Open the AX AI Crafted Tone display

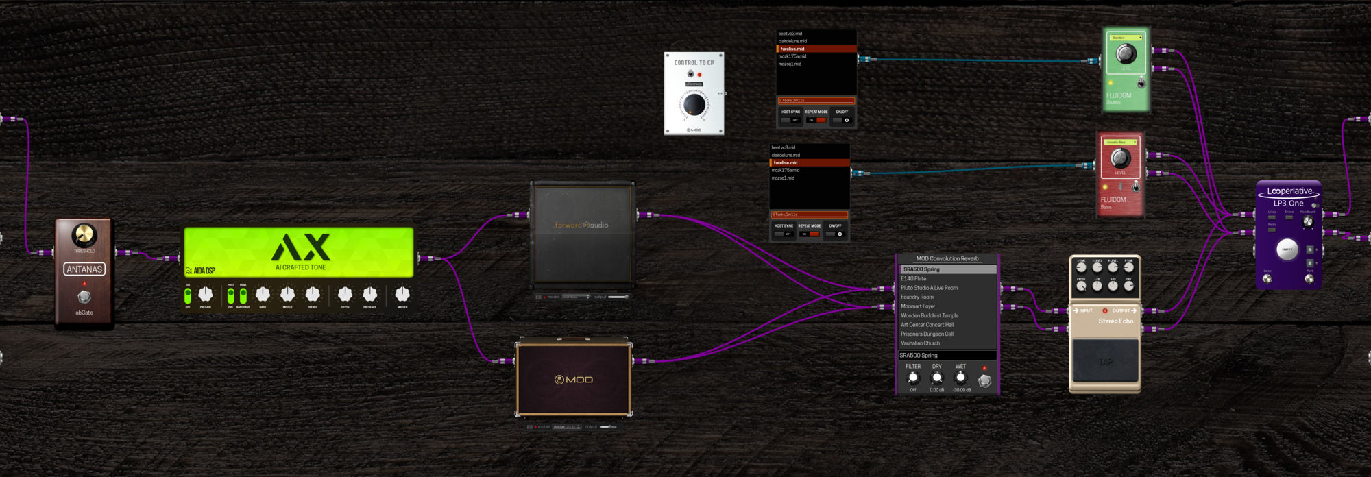(299, 252)
